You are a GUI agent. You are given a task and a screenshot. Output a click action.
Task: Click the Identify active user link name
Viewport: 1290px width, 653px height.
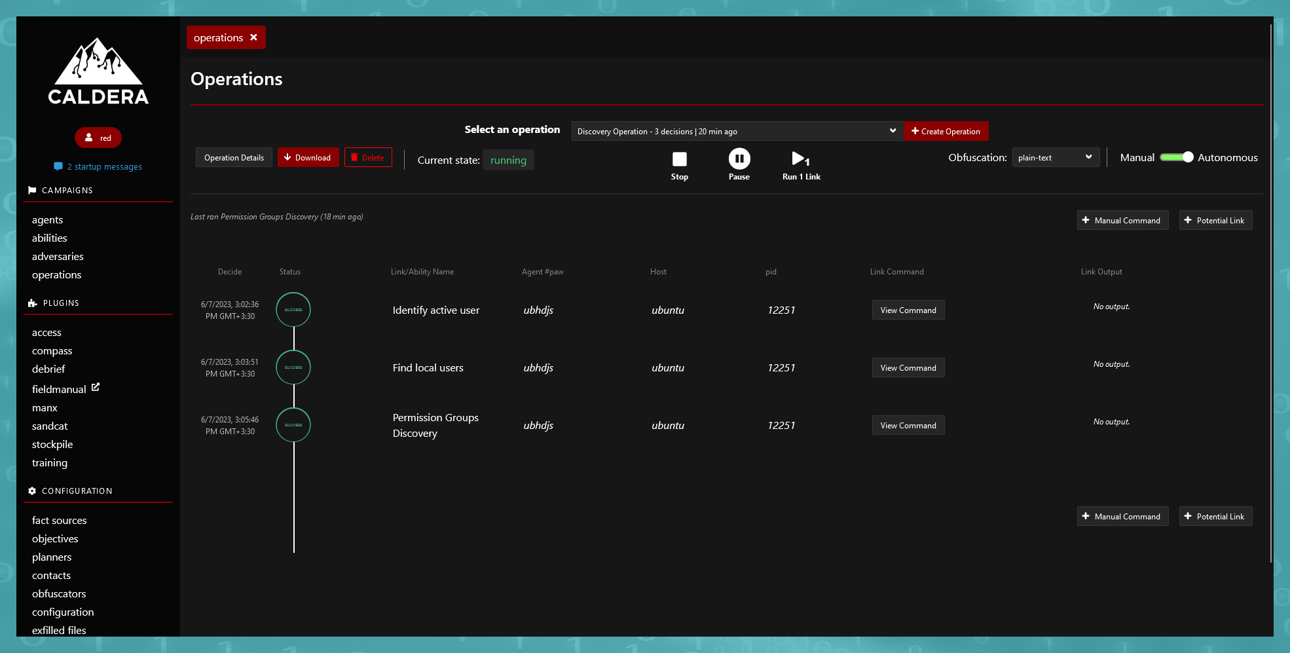point(436,310)
